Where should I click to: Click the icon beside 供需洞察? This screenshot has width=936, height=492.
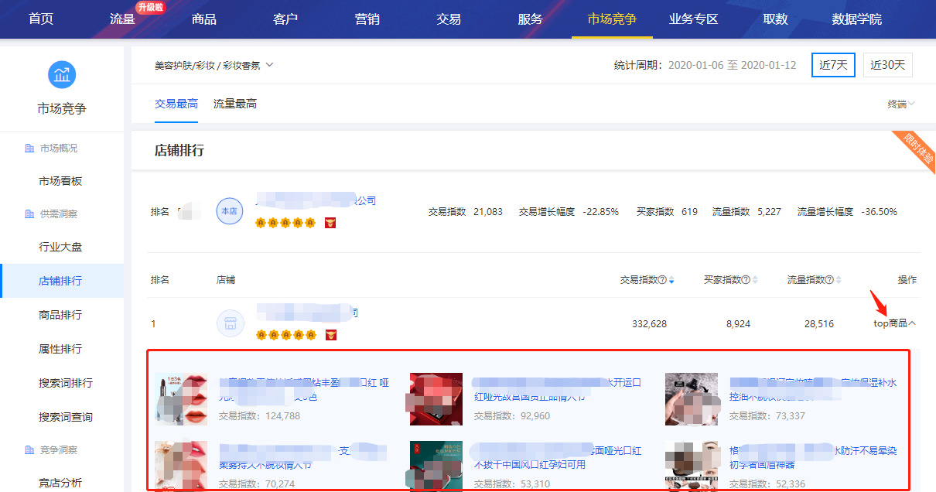29,214
